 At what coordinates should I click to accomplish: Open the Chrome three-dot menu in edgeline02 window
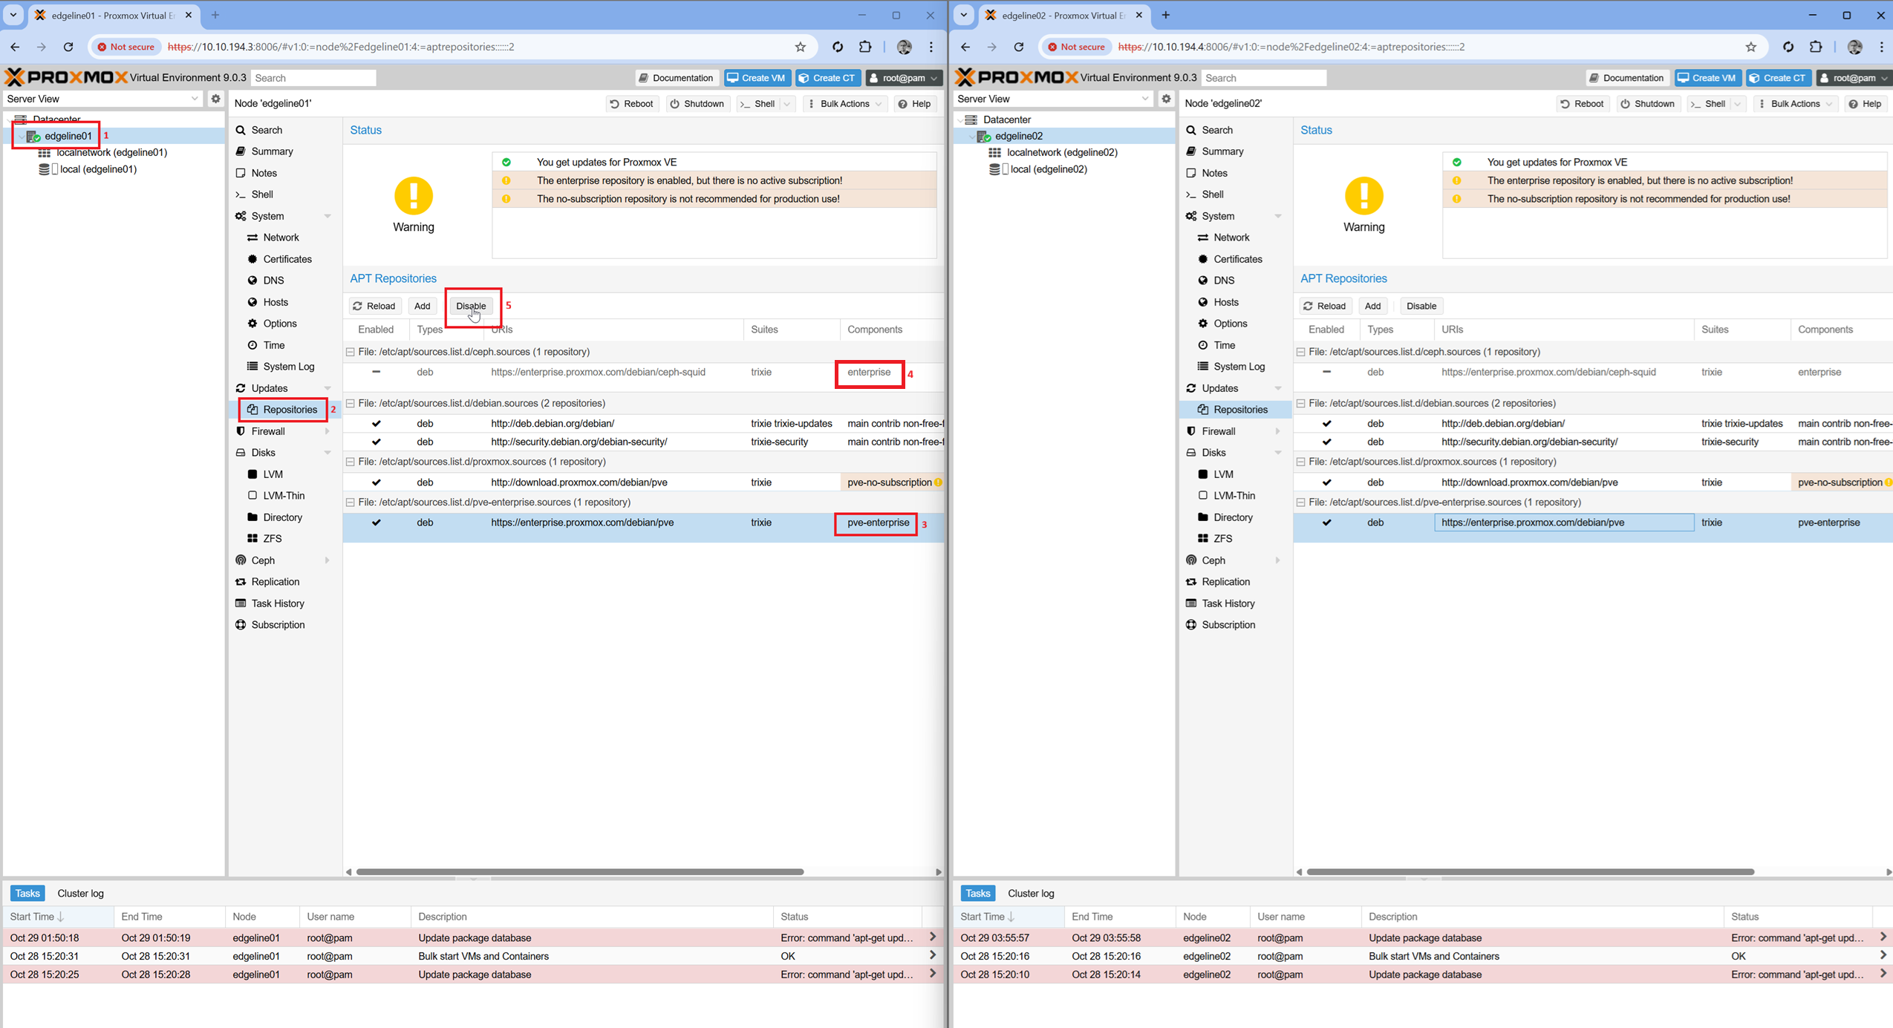point(1881,47)
